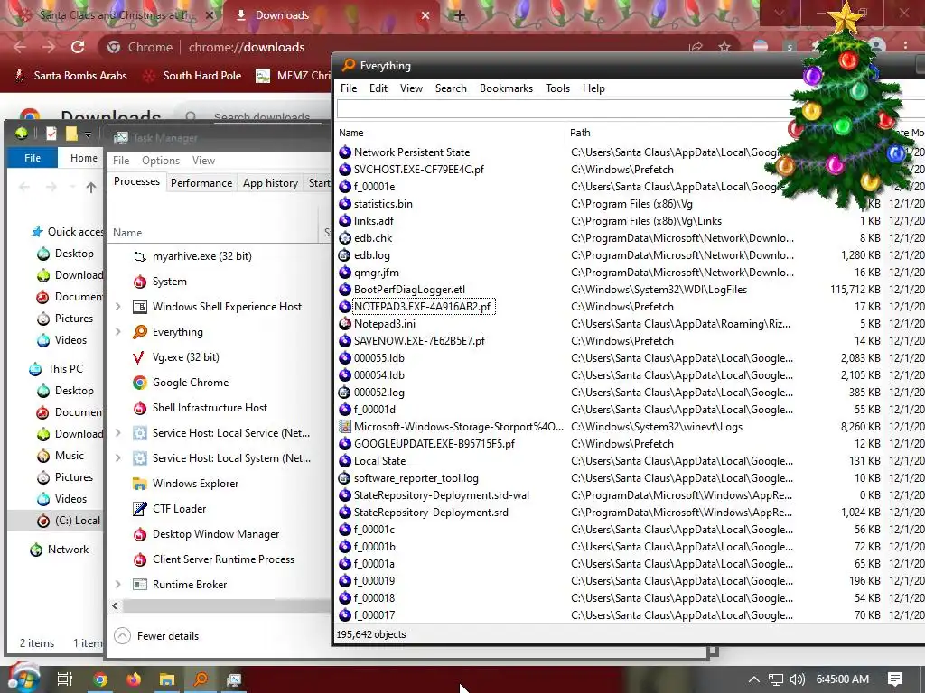Select the 000052.log file icon

click(x=345, y=393)
